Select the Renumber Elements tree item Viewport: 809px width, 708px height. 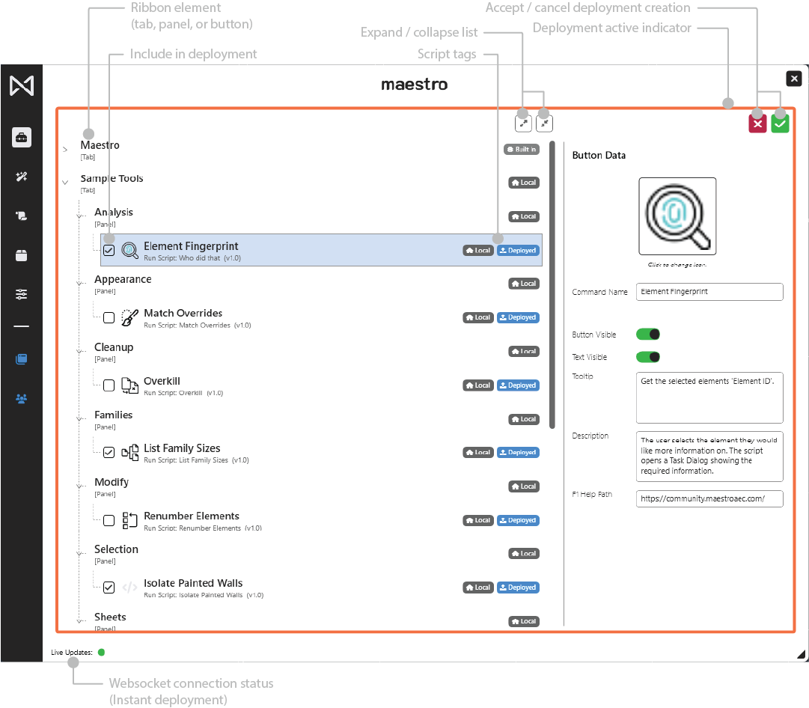(192, 516)
